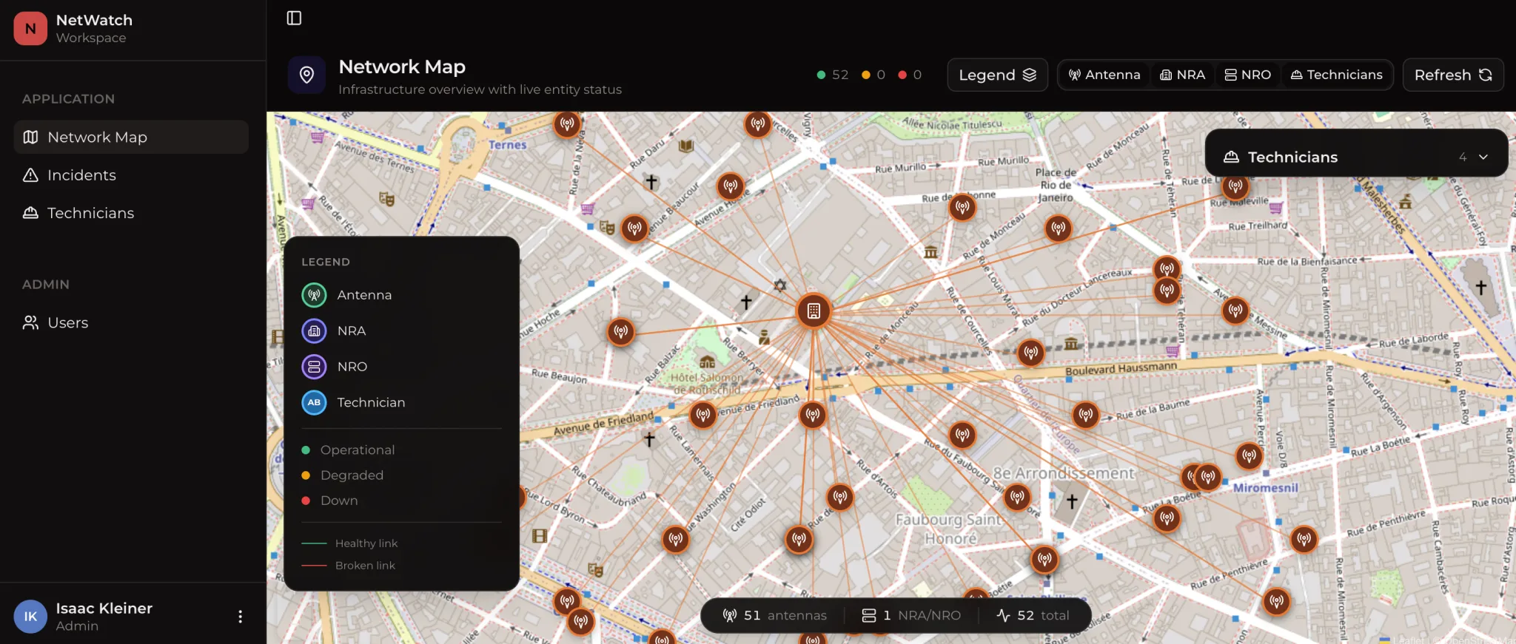Collapse the sidebar with the panel icon

point(294,18)
